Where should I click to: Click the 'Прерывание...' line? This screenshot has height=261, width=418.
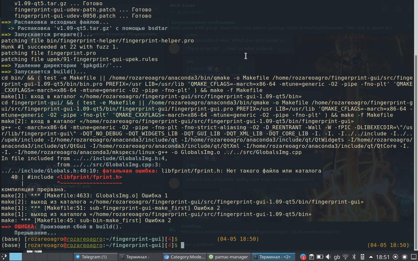coord(36,233)
